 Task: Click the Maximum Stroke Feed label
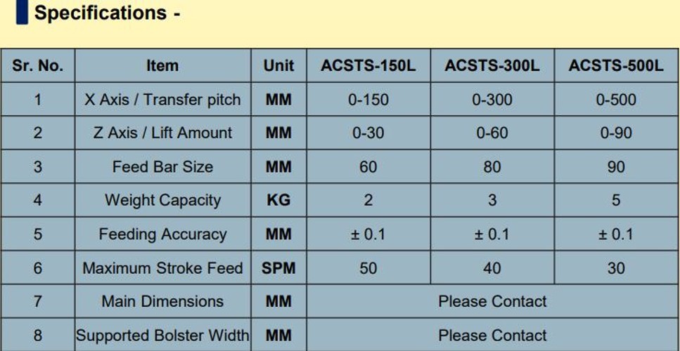point(162,268)
